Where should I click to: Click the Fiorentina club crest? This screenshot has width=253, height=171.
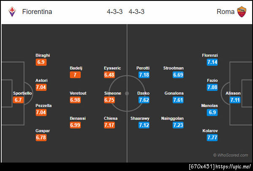11,11
